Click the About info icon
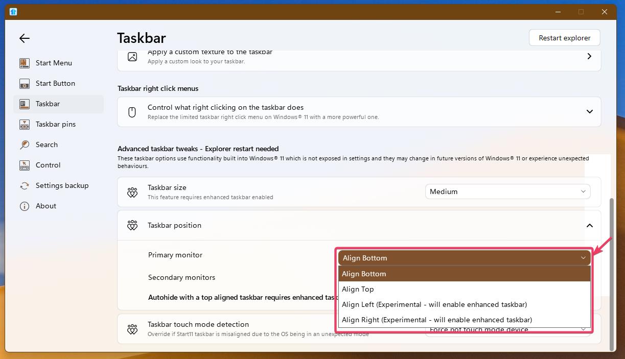The width and height of the screenshot is (625, 359). point(25,206)
